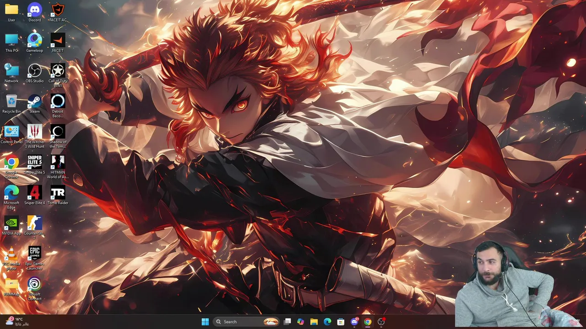
Task: Select the FACEIT desktop shortcut
Action: point(58,43)
